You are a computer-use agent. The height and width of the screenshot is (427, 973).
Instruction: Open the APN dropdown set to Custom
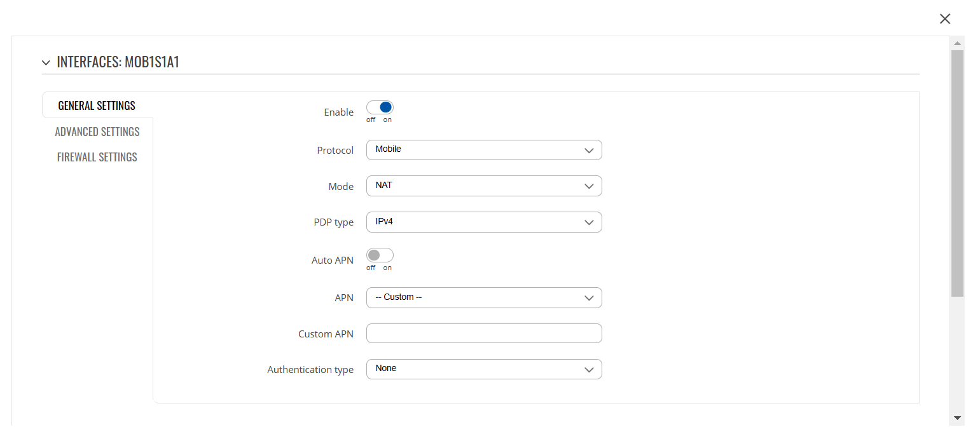coord(483,297)
